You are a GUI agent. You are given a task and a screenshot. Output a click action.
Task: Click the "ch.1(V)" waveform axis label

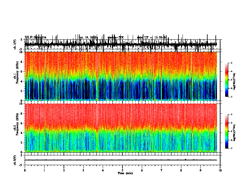pos(15,44)
